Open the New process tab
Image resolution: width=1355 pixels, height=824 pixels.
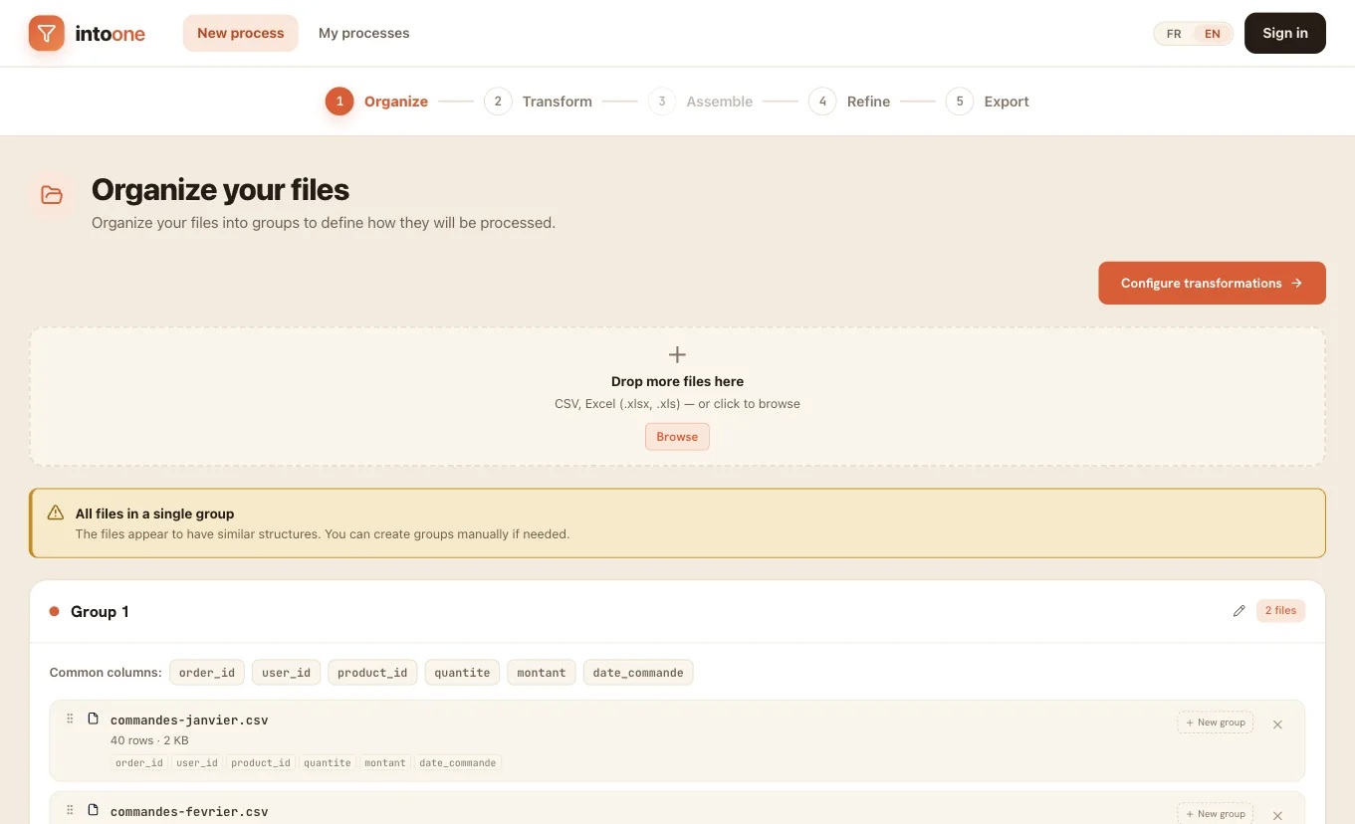pos(240,33)
